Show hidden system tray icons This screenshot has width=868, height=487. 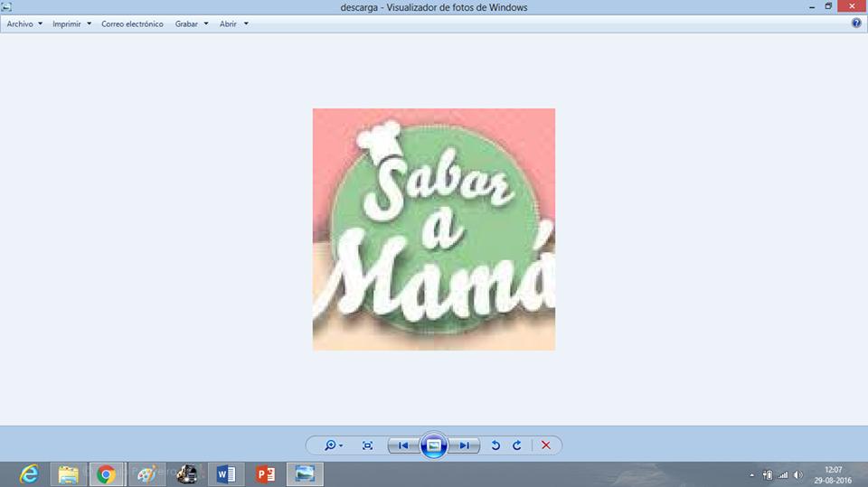click(x=751, y=475)
